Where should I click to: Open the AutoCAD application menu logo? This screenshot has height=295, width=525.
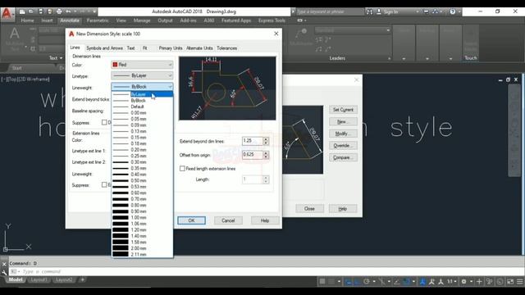tap(7, 13)
